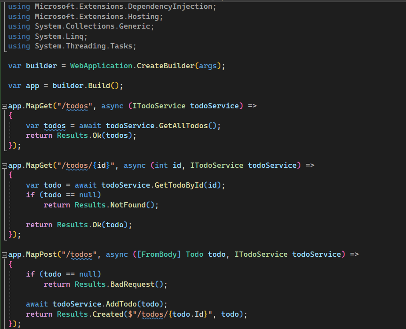This screenshot has height=329, width=406.
Task: Click the Results.Created method name
Action: coord(108,314)
